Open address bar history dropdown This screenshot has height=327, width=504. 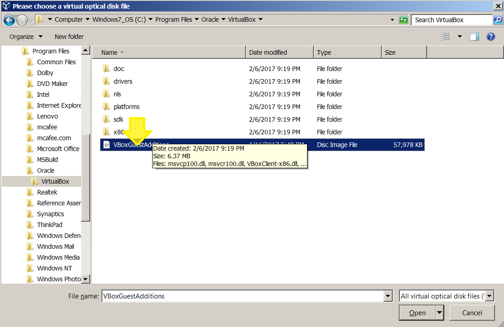[x=392, y=20]
